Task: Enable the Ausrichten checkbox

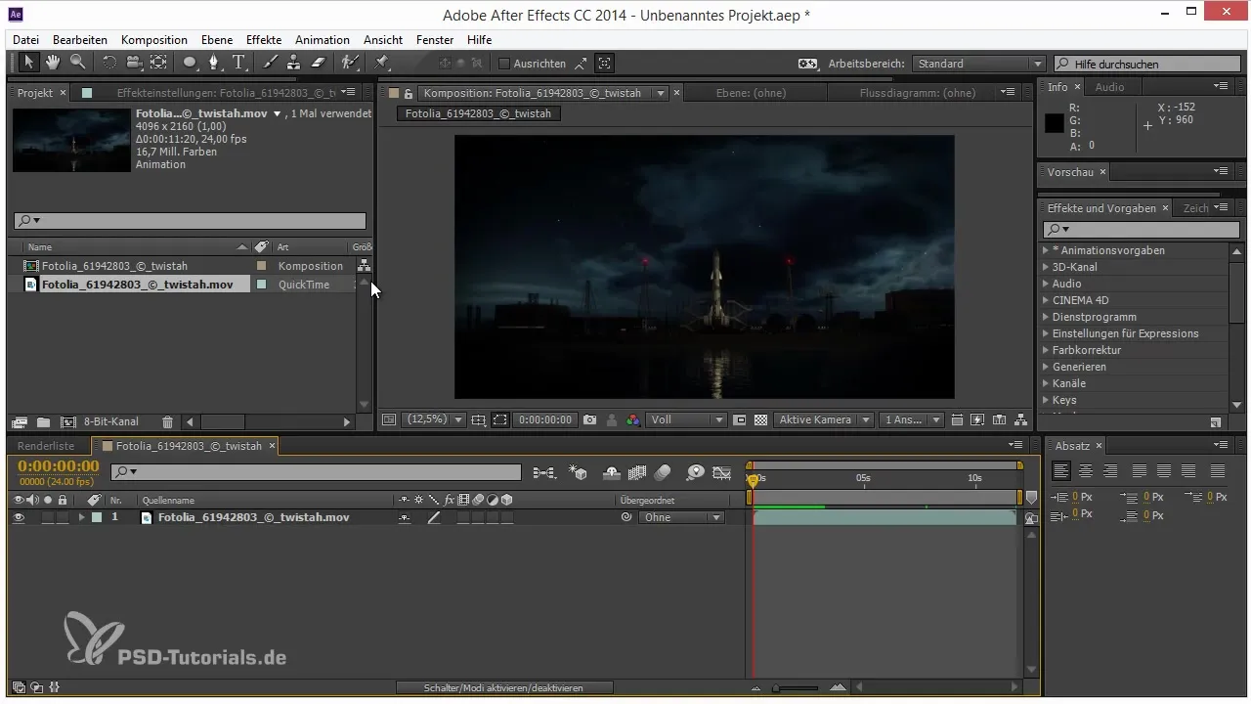Action: click(504, 64)
